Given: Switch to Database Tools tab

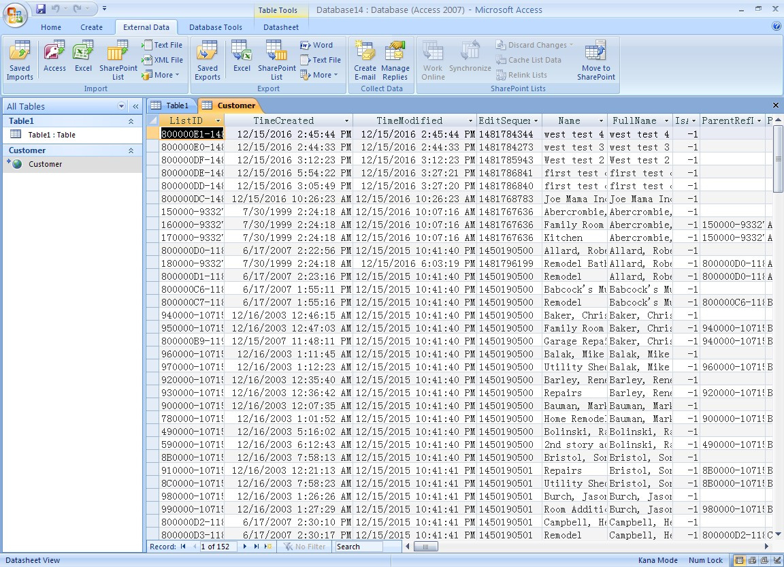Looking at the screenshot, I should [x=216, y=27].
